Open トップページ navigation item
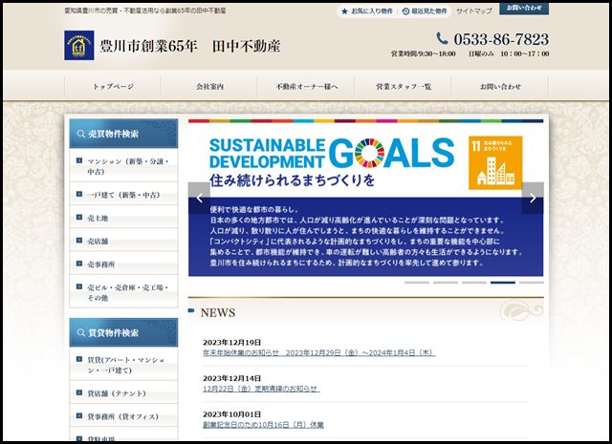Viewport: 612px width, 444px height. [113, 87]
